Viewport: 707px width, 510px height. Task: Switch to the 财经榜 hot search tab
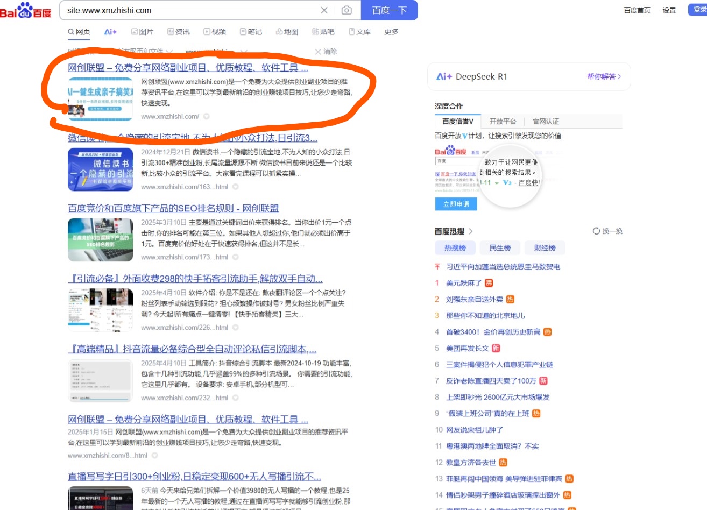click(x=545, y=247)
